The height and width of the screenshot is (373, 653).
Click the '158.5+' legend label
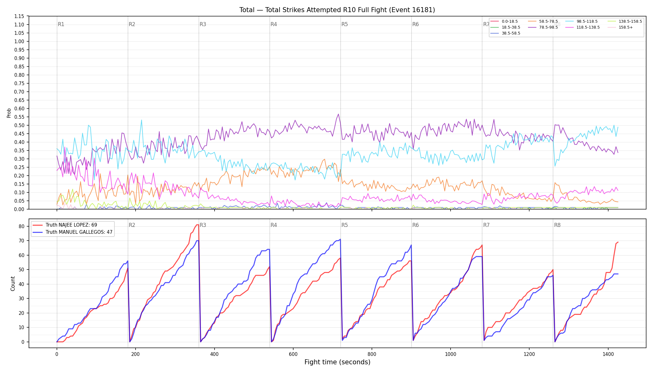pyautogui.click(x=626, y=27)
